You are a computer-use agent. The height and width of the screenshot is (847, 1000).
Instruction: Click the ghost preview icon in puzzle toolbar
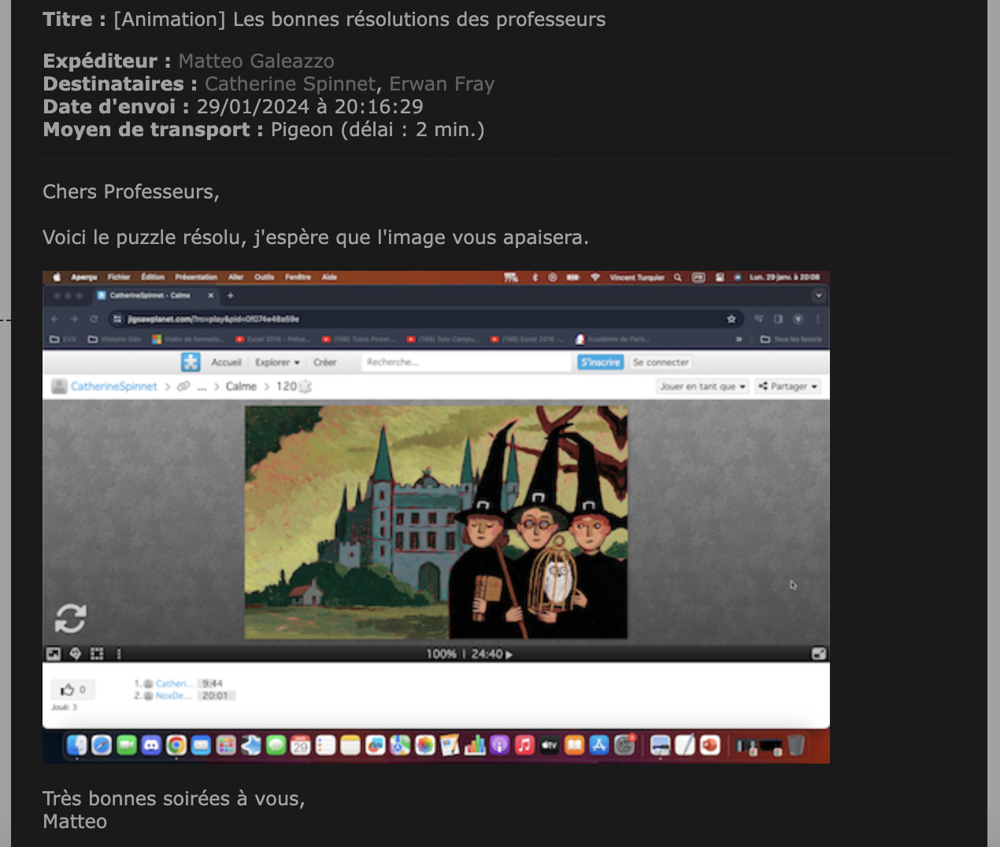(x=76, y=653)
